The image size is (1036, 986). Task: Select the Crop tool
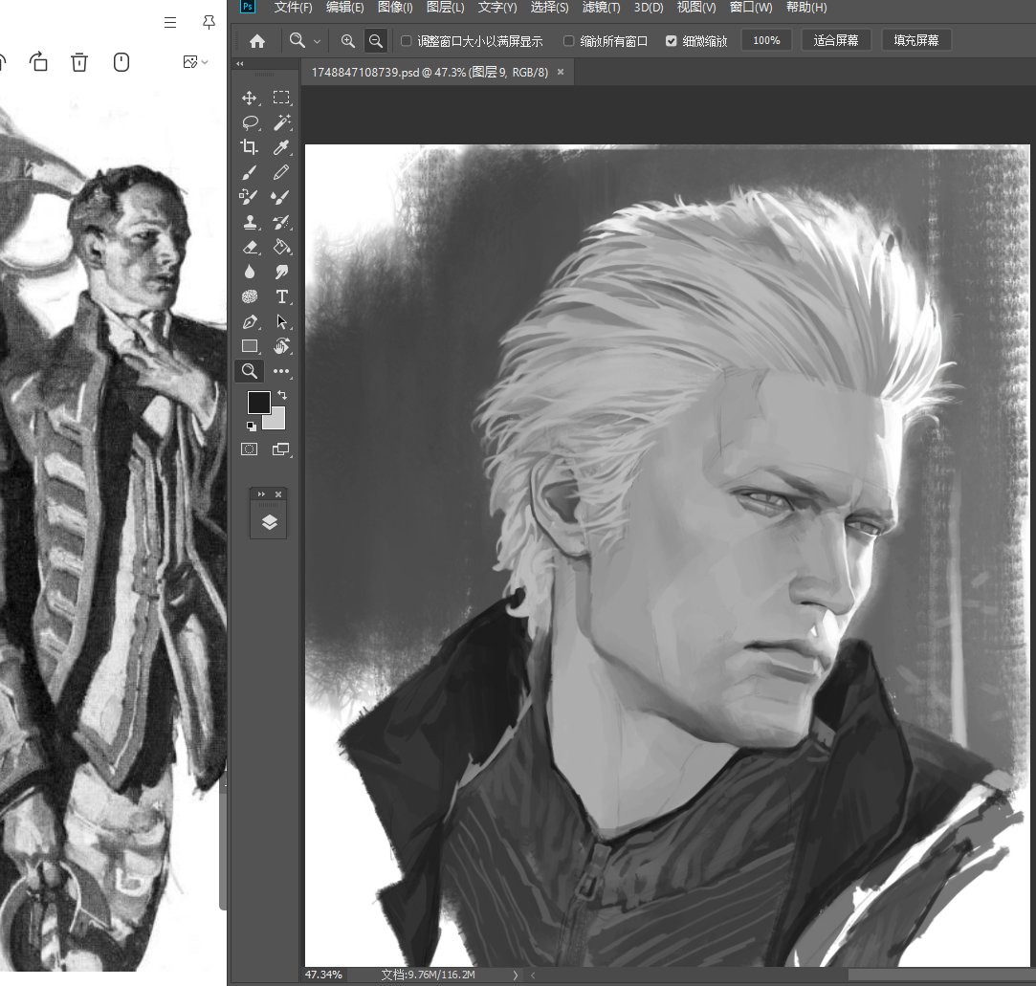click(x=249, y=147)
